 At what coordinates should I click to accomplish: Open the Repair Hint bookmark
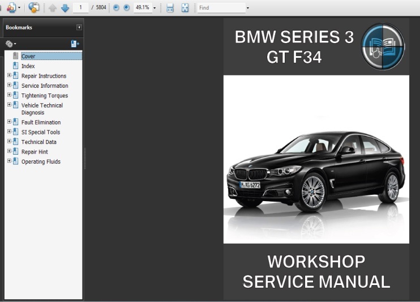[x=35, y=152]
